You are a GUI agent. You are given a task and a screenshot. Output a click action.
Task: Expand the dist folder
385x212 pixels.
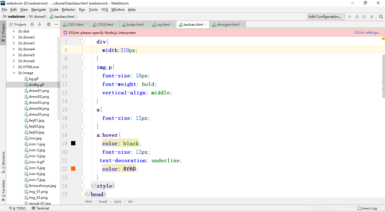tap(14, 31)
